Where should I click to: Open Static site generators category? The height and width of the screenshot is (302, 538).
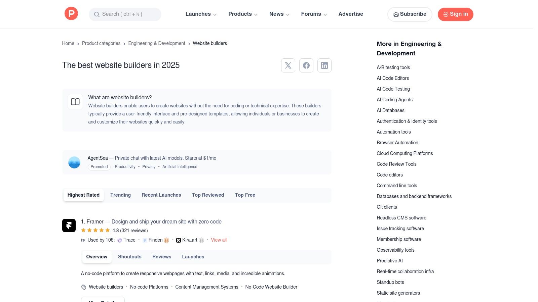(398, 293)
